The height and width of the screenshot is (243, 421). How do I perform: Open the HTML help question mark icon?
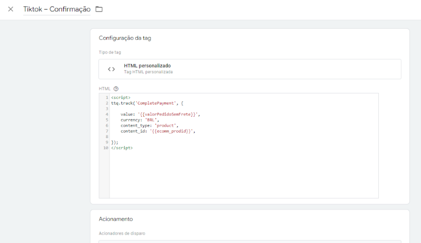[116, 89]
